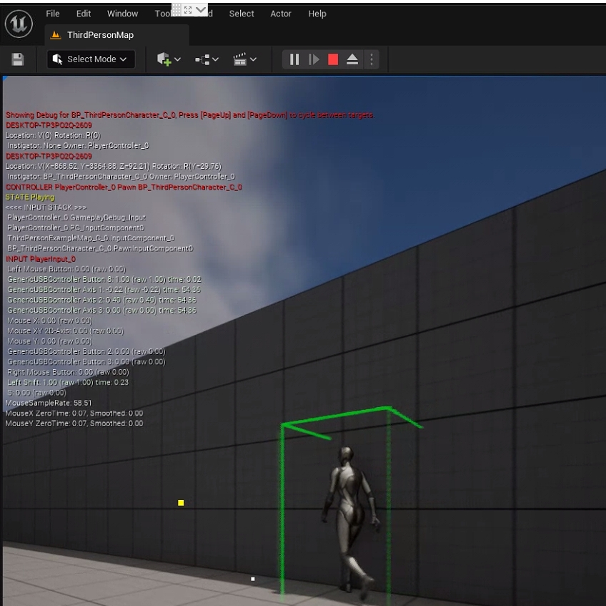Screen dimensions: 606x606
Task: Open the Select menu
Action: coord(242,14)
